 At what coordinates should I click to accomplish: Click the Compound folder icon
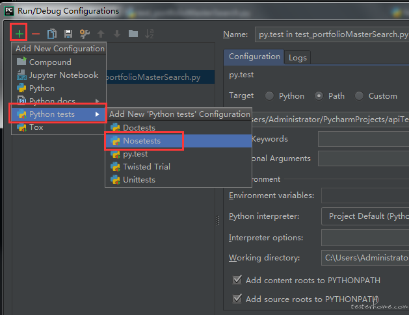(21, 62)
